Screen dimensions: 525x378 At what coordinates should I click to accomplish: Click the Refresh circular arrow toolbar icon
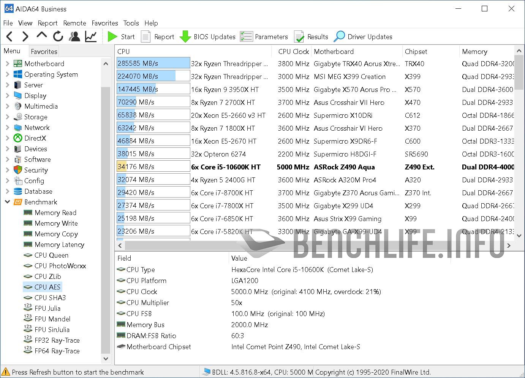(x=58, y=36)
